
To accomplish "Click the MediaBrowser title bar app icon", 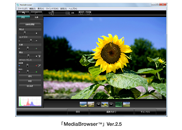I will coord(18,5).
